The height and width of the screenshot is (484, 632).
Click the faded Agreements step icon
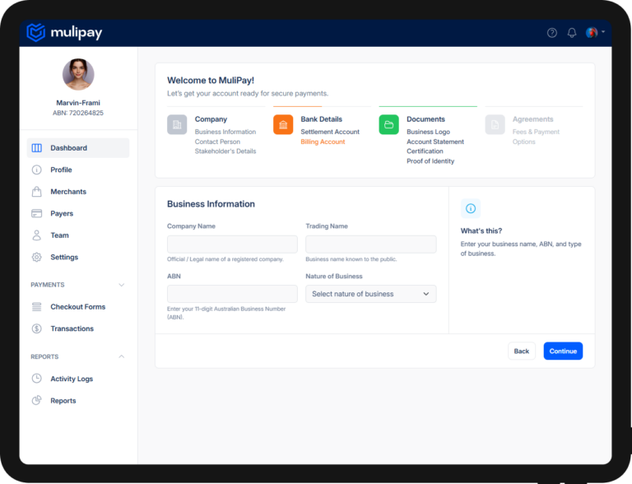coord(495,124)
